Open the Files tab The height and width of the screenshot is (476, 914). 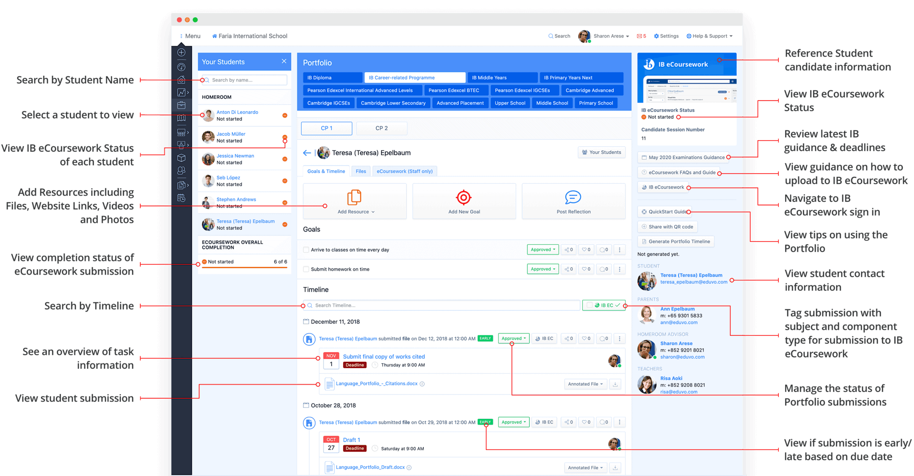tap(361, 171)
